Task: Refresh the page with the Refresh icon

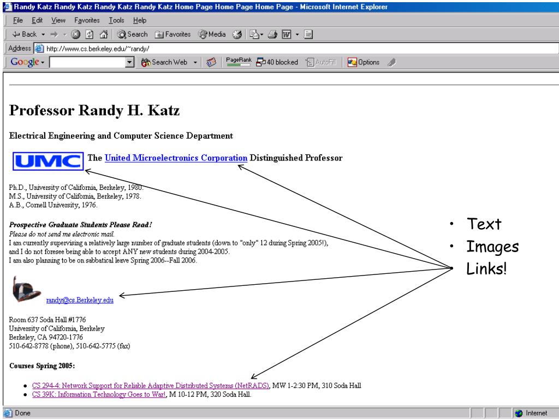Action: [x=90, y=34]
